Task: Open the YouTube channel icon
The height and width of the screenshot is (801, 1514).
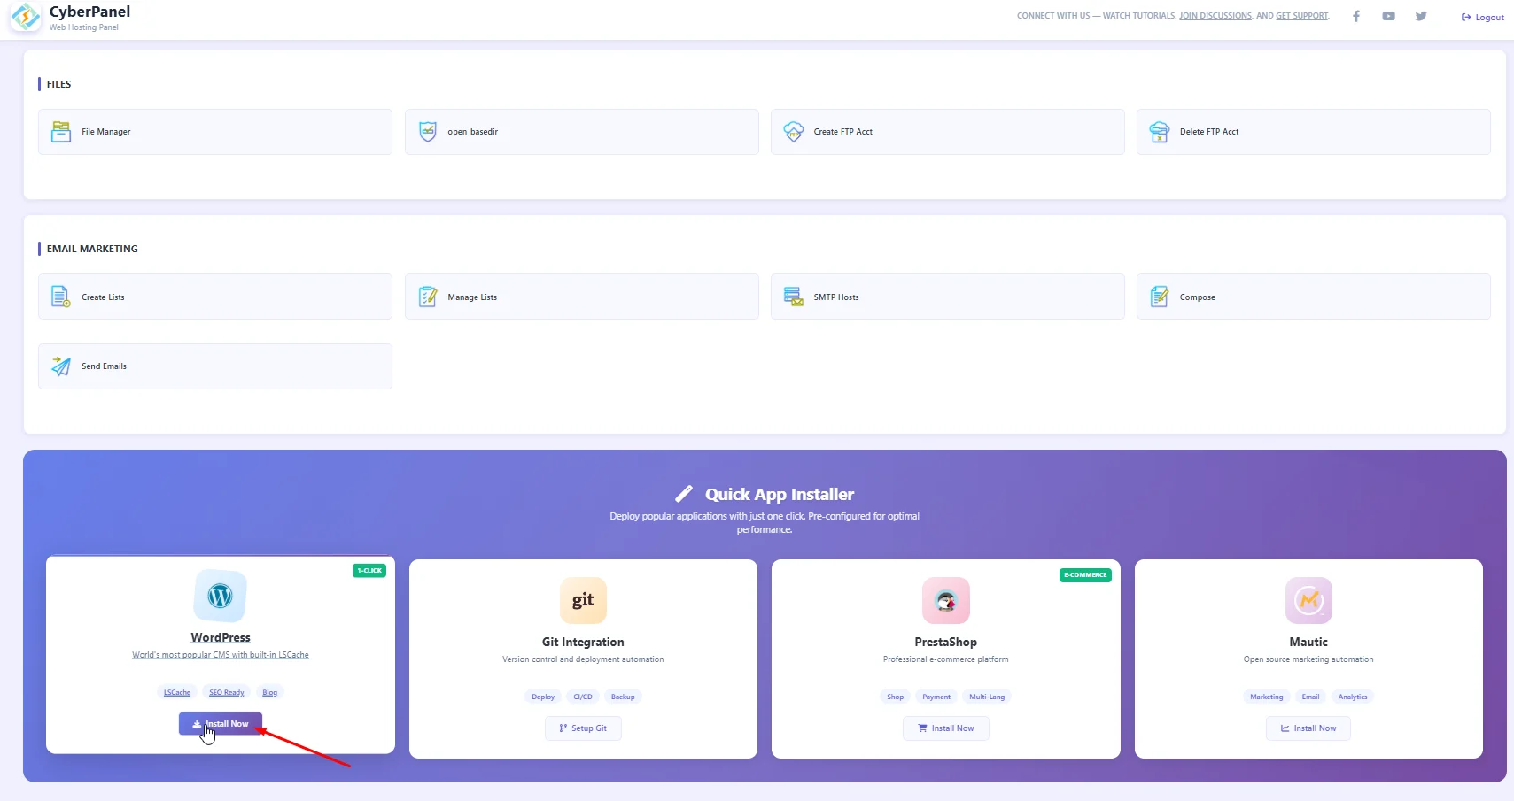Action: pos(1388,16)
